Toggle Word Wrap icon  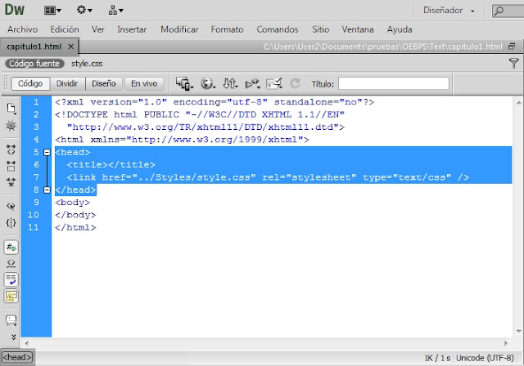point(11,279)
